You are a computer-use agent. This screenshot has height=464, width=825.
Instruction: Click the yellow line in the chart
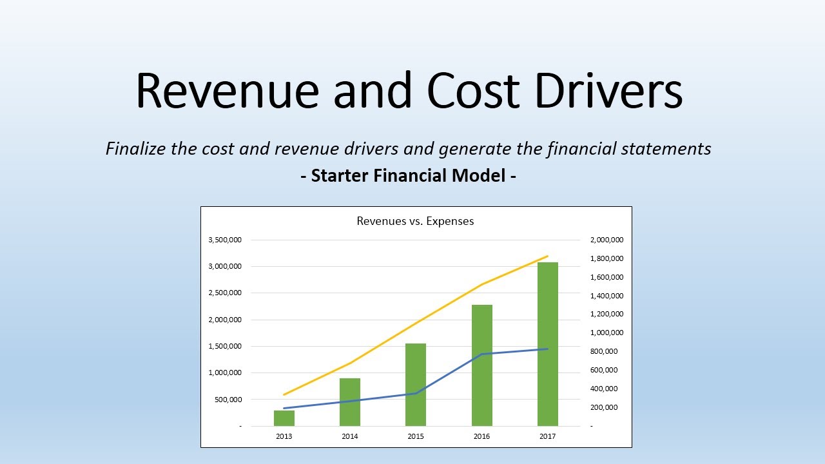[416, 324]
